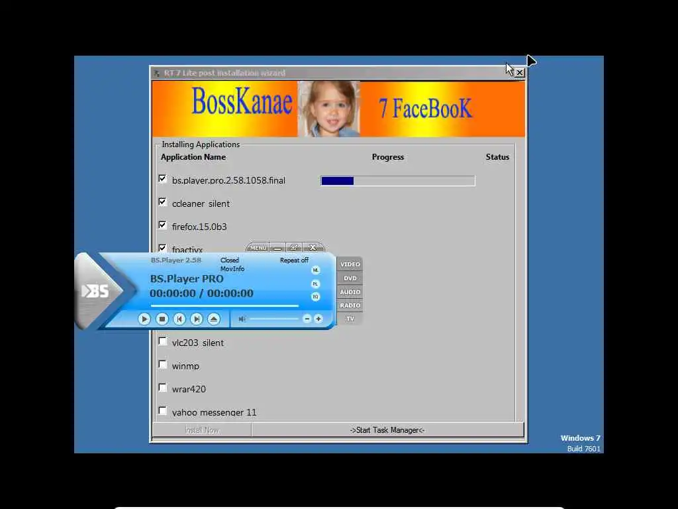678x509 pixels.
Task: Skip to next track in BS.Player
Action: pos(196,319)
